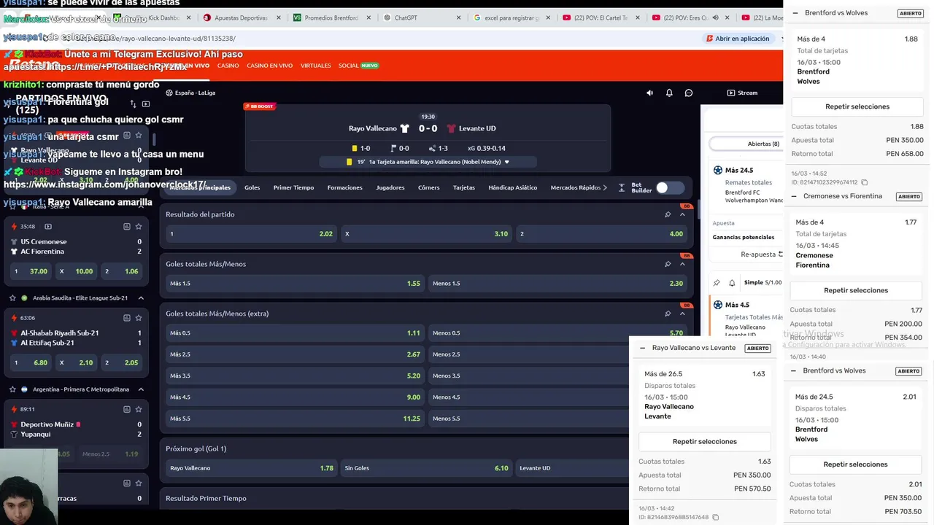
Task: Bet on draw X at 3.10
Action: pos(426,234)
